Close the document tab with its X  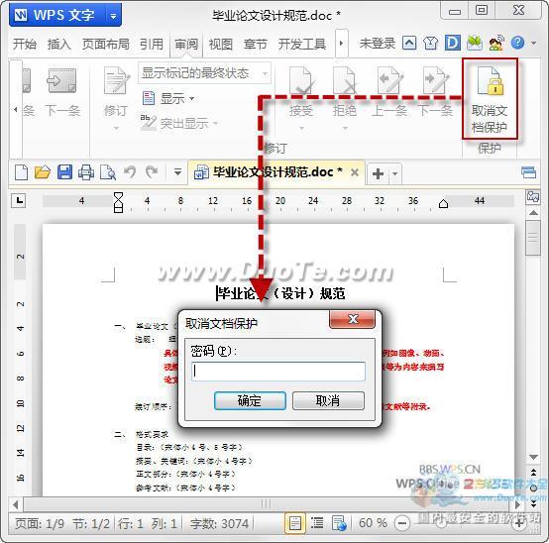tap(355, 172)
